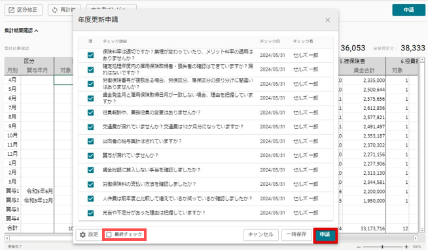The height and width of the screenshot is (250, 428).
Task: Uncheck the 確定処理年度内の雇用保険取得者 checklist item
Action: 90,70
